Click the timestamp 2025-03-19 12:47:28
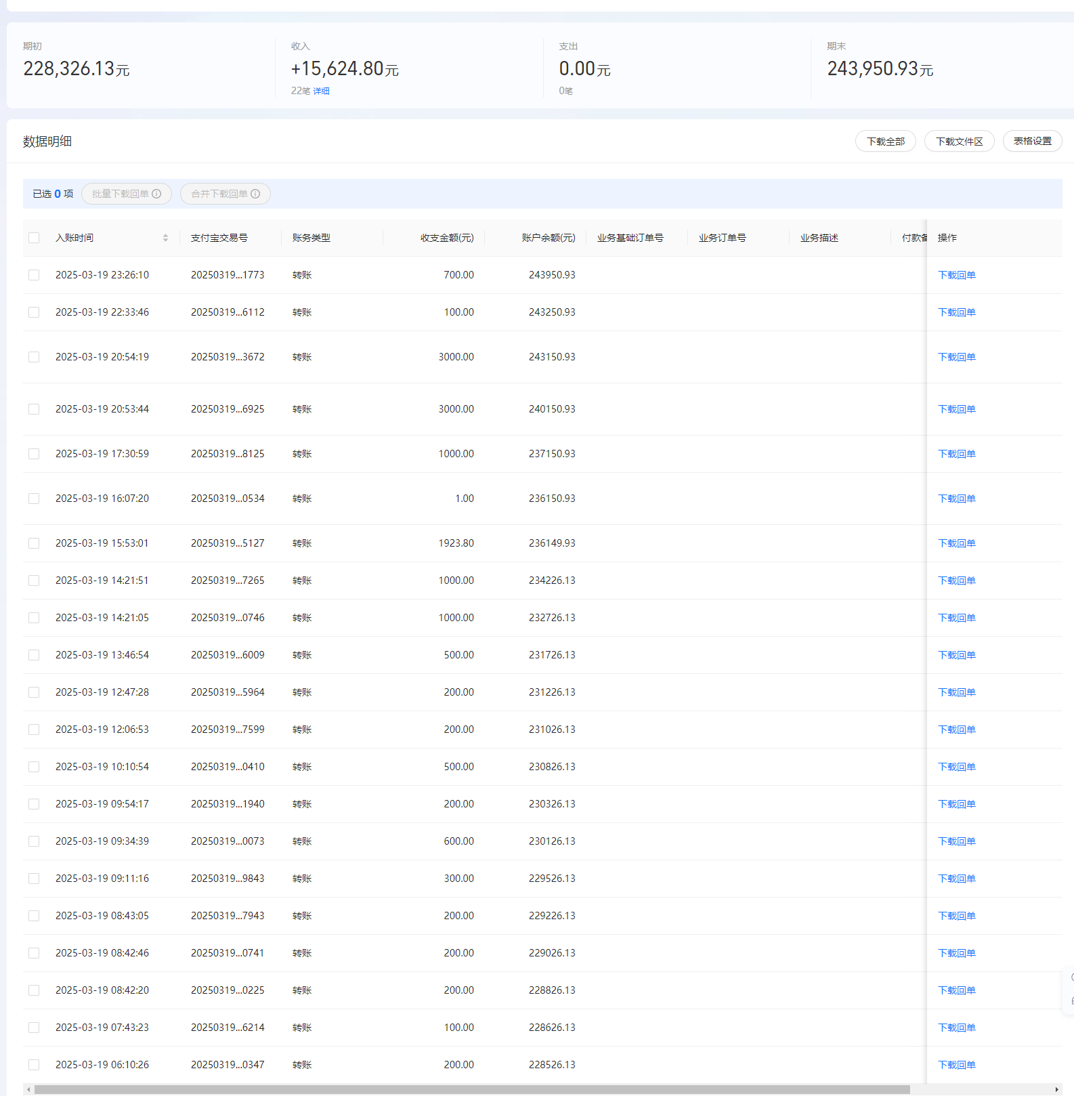The image size is (1074, 1096). pyautogui.click(x=102, y=692)
